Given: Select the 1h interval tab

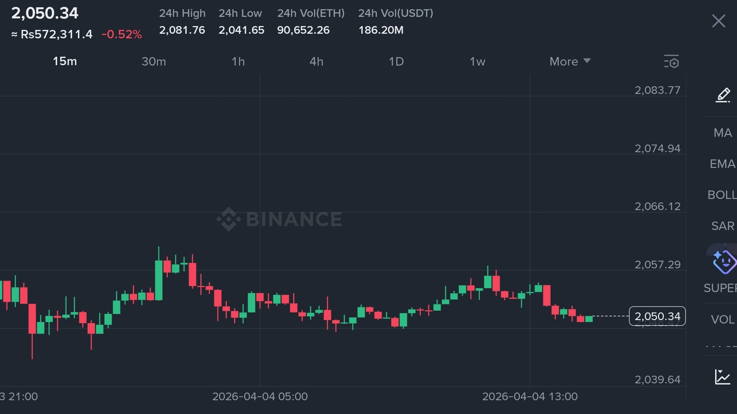Looking at the screenshot, I should (238, 61).
